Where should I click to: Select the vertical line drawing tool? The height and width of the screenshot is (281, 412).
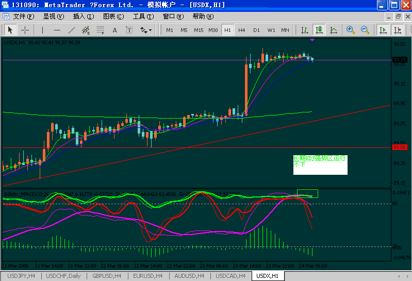click(42, 30)
